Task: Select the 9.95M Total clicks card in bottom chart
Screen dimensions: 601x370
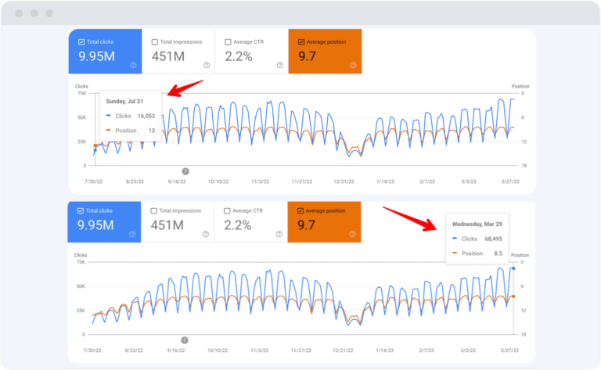Action: (x=105, y=222)
